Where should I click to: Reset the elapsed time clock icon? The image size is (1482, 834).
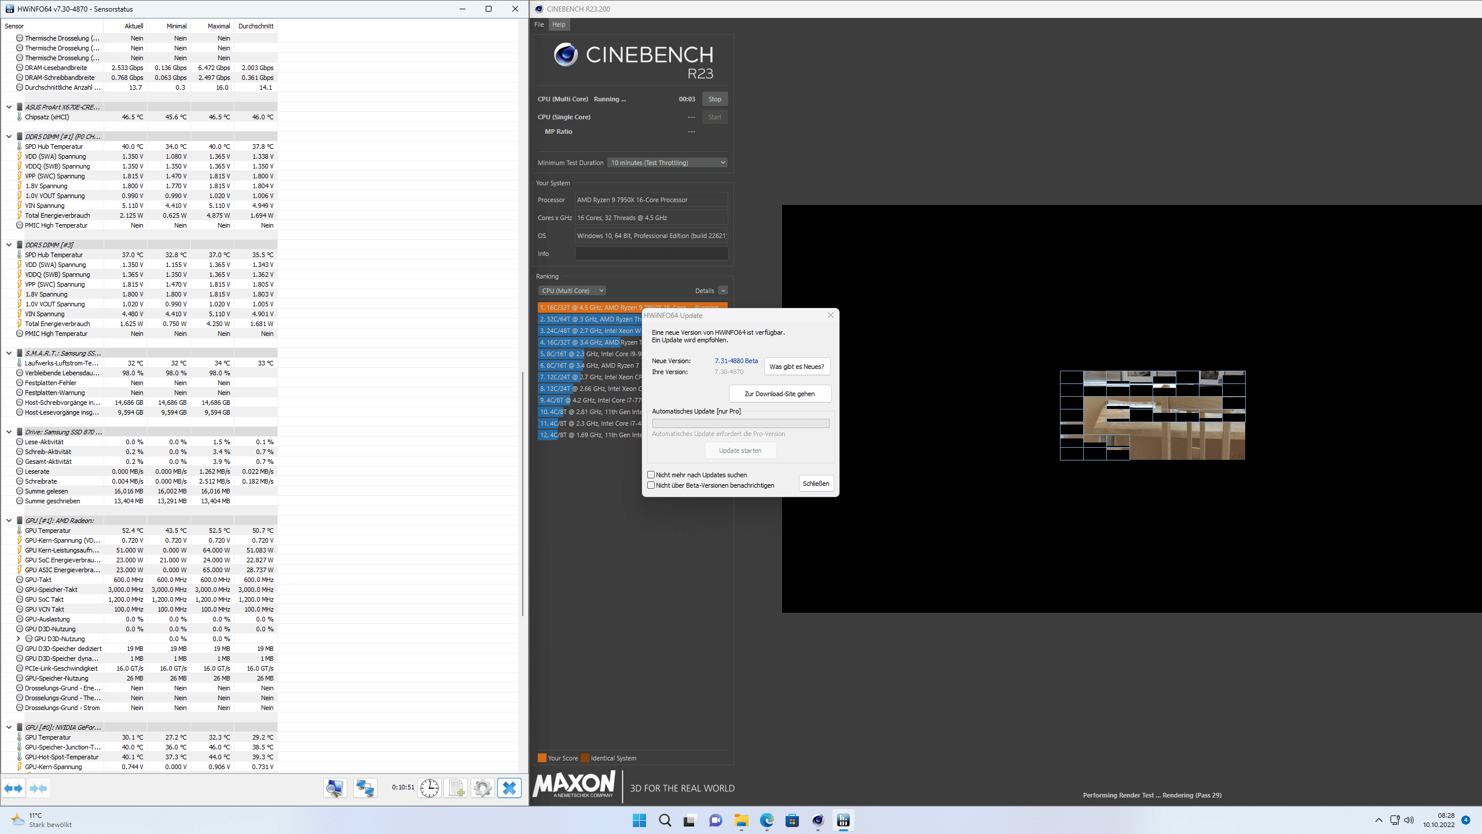(x=429, y=788)
